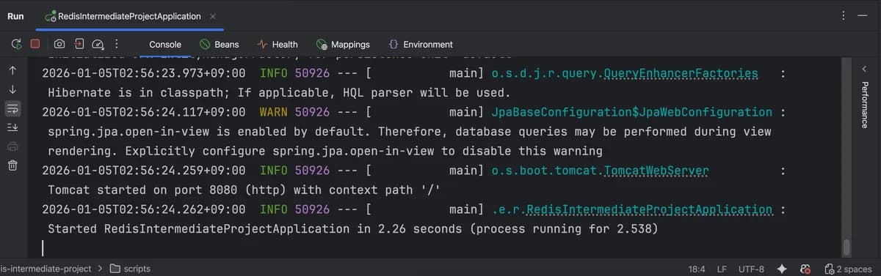Jump down the stack trace with down arrow
Screen dimensions: 881x276
(x=12, y=89)
